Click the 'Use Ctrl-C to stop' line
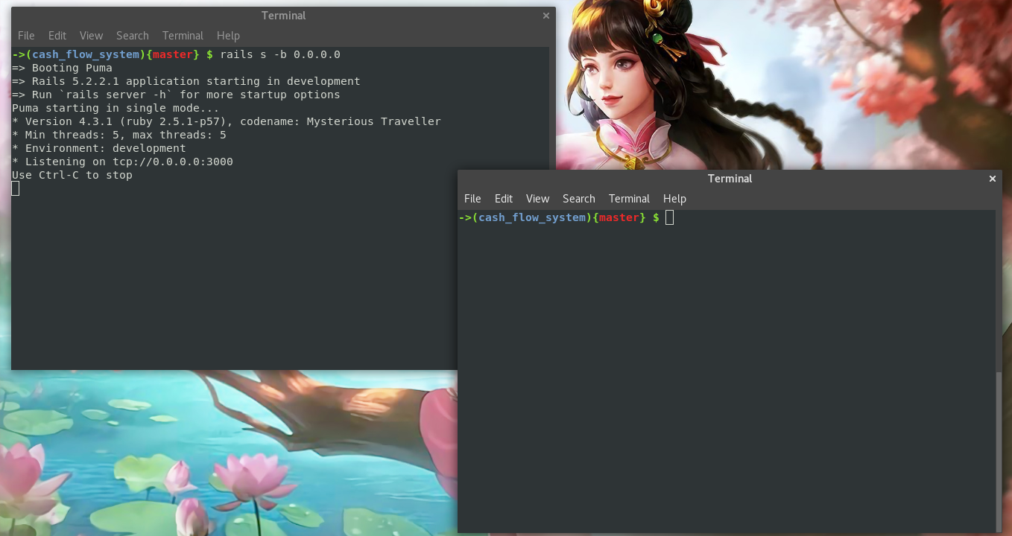Image resolution: width=1012 pixels, height=536 pixels. [x=72, y=176]
